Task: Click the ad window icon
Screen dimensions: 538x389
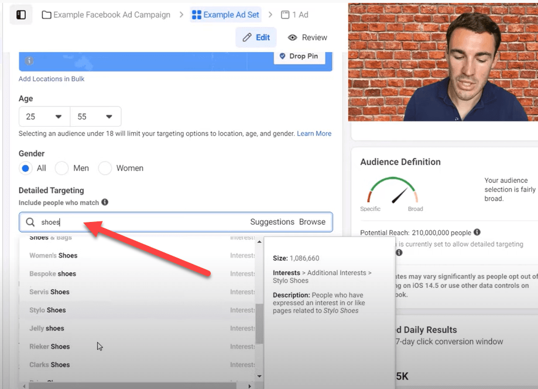Action: pyautogui.click(x=285, y=15)
